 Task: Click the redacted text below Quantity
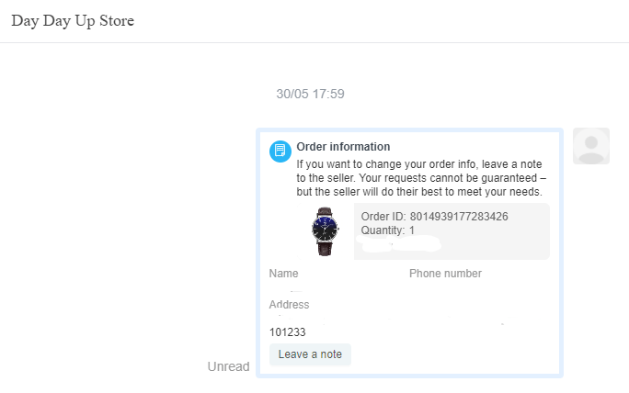(400, 245)
